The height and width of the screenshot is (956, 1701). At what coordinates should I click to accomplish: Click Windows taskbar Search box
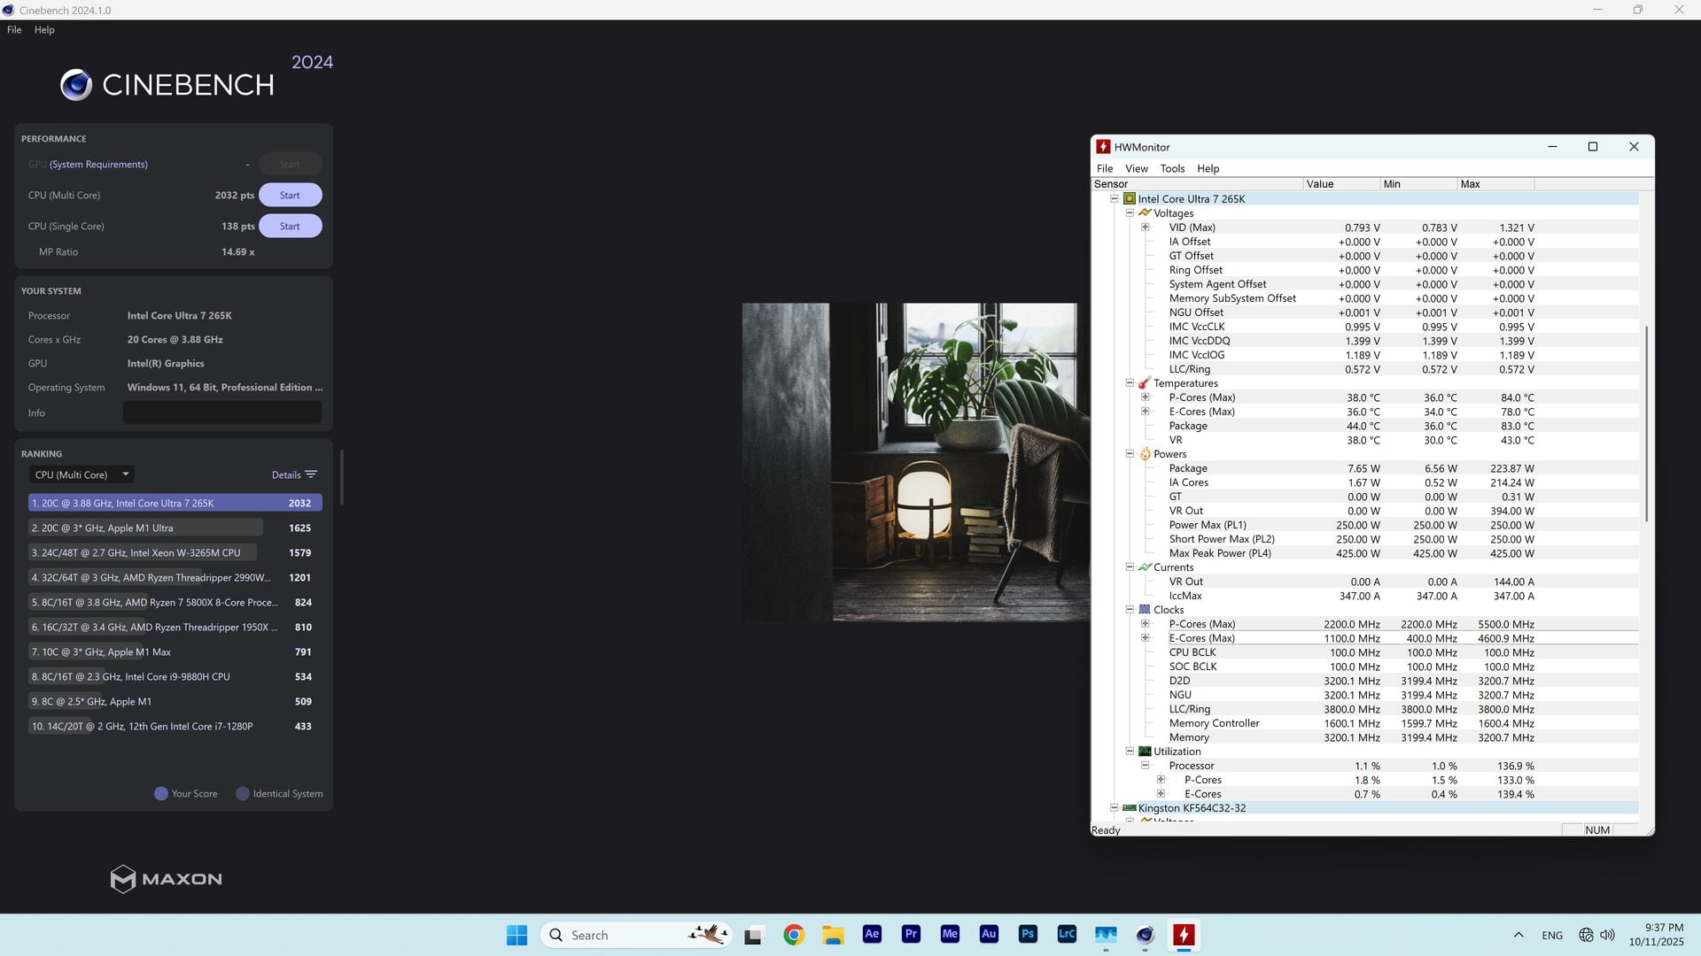pos(636,935)
